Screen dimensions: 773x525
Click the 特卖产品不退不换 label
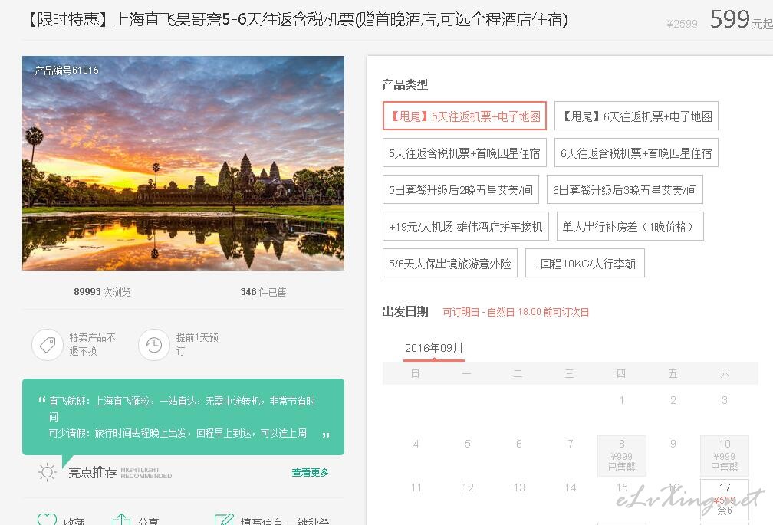pyautogui.click(x=92, y=344)
